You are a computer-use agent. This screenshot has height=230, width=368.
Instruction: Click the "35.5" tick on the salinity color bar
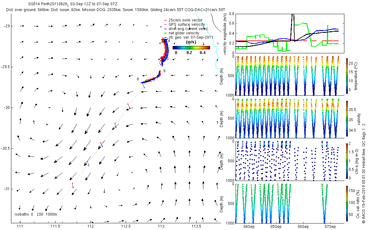[x=352, y=109]
